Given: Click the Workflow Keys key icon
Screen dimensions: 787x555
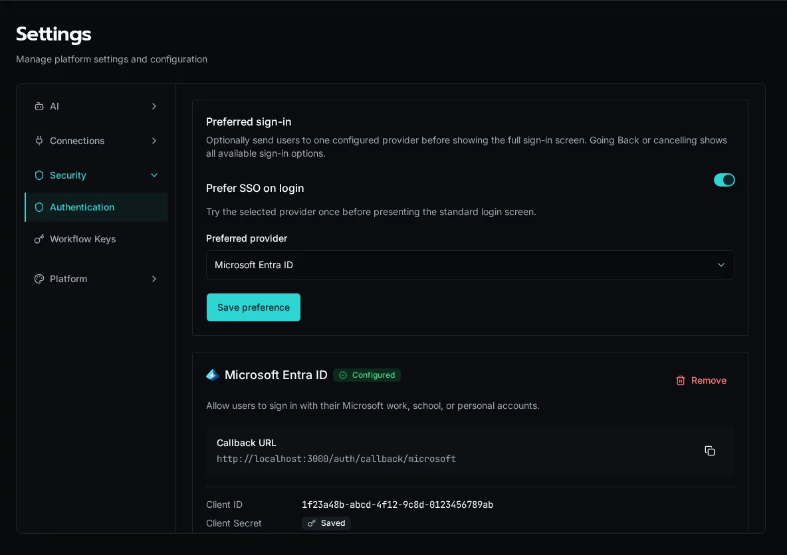Looking at the screenshot, I should (39, 239).
